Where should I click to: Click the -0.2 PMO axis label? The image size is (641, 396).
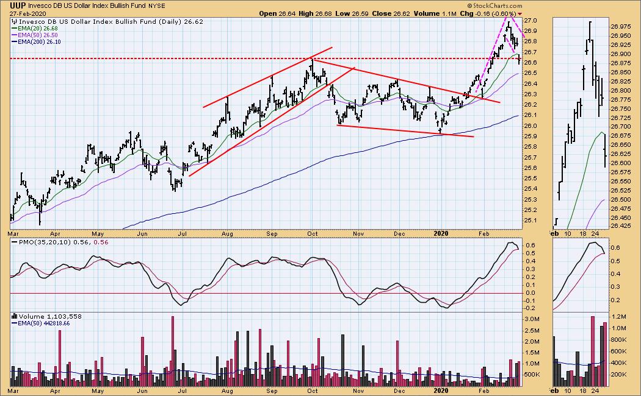click(x=531, y=308)
